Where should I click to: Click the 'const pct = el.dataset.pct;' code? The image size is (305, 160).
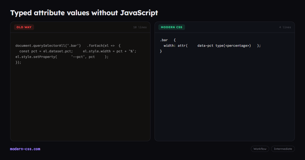point(46,51)
